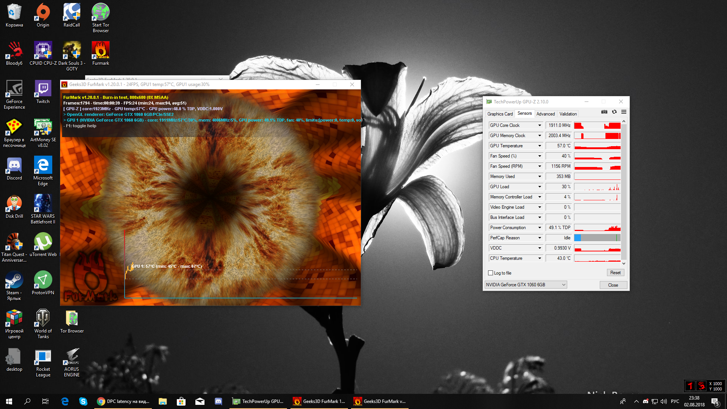Click the GPU-Z screenshot camera icon

604,112
